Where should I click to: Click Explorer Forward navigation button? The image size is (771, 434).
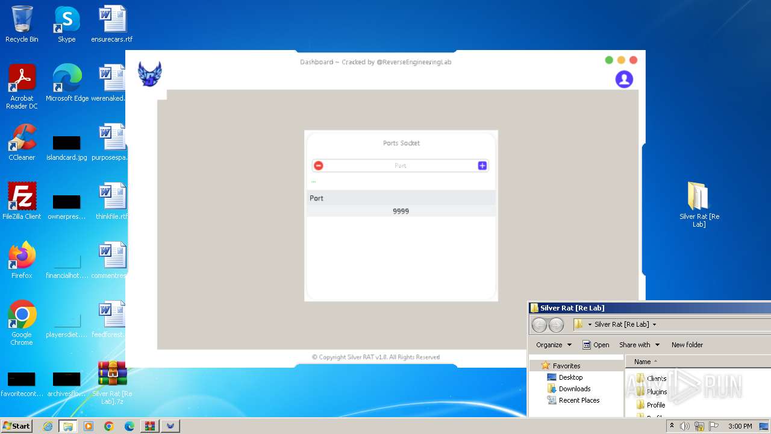click(x=556, y=325)
